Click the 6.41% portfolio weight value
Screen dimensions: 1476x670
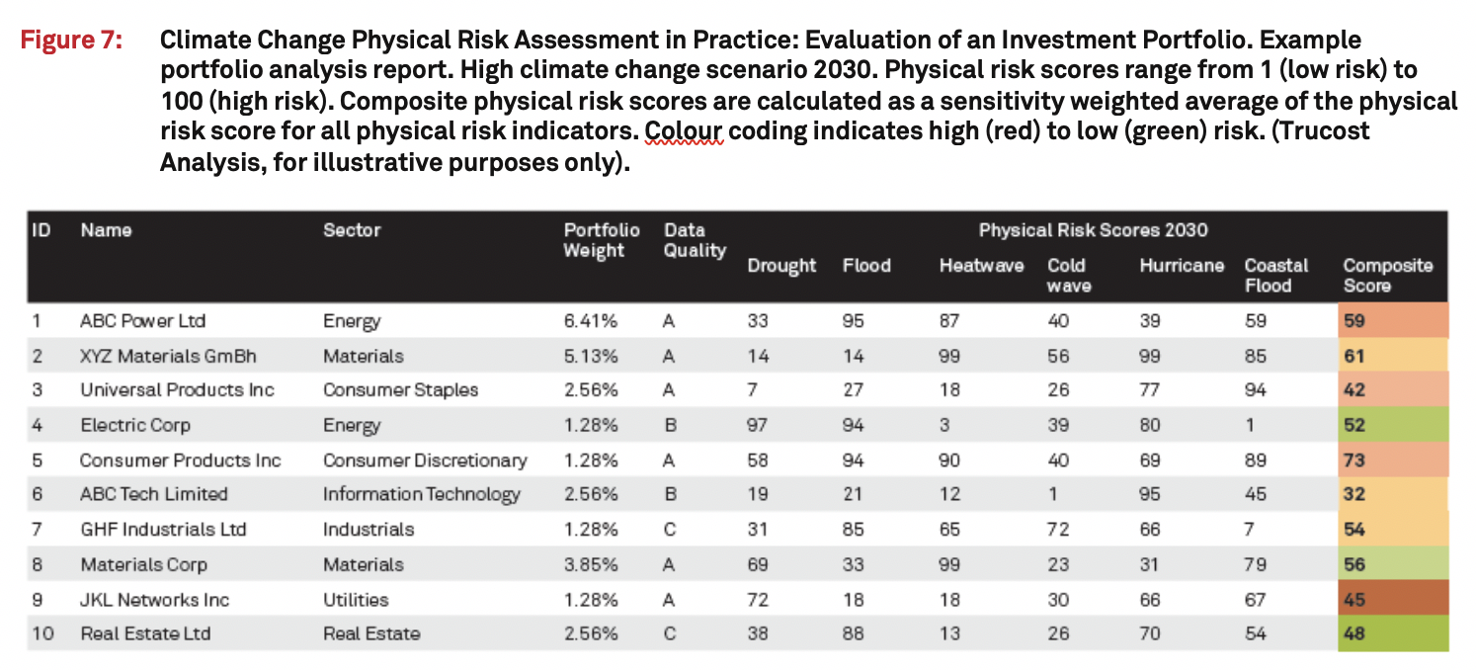coord(590,320)
